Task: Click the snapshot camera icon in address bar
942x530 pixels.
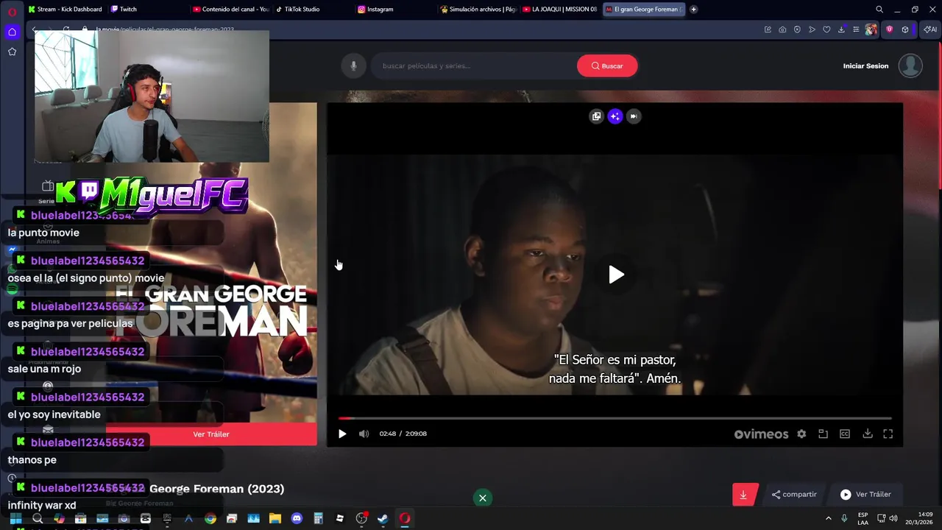Action: [x=782, y=29]
